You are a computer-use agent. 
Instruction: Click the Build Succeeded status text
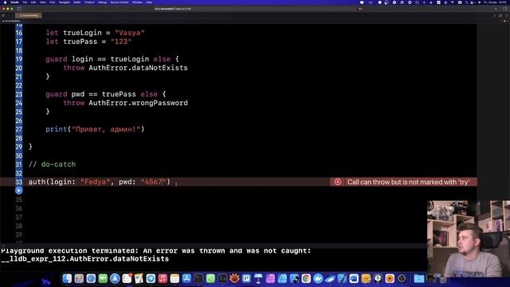point(173,9)
